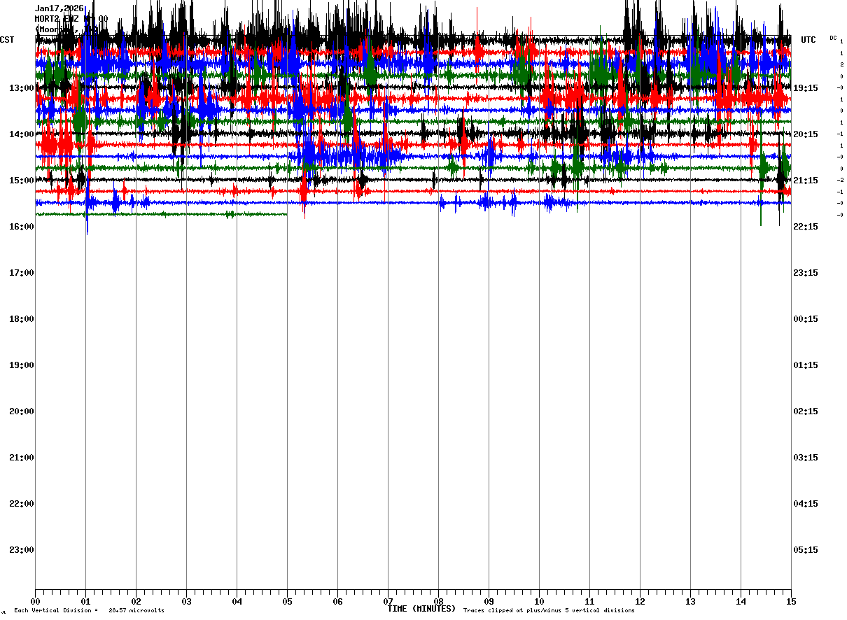This screenshot has height=620, width=847.
Task: Select the UTC axis label
Action: coord(808,40)
